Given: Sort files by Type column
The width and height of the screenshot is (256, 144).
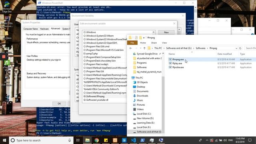Looking at the screenshot, I should 242,54.
